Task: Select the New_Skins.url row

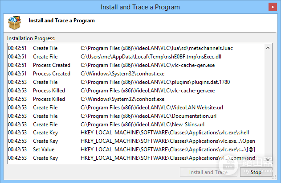Action: (x=136, y=124)
